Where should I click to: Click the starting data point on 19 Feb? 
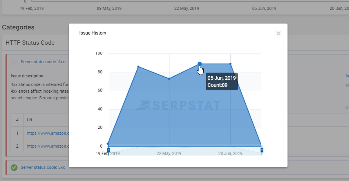coord(108,144)
